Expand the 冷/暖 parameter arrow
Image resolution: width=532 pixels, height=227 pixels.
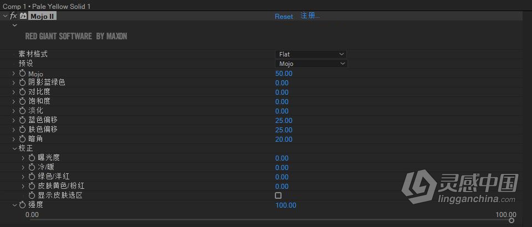click(x=23, y=167)
